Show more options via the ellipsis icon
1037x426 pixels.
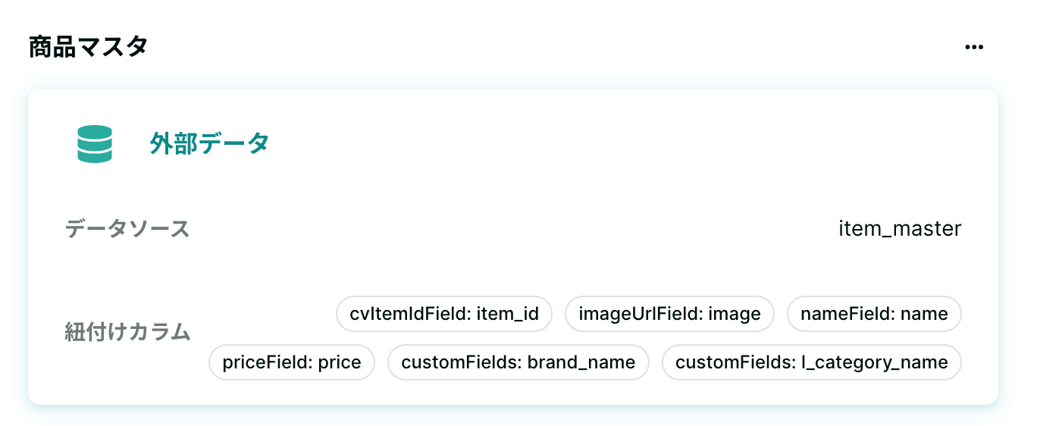tap(973, 47)
